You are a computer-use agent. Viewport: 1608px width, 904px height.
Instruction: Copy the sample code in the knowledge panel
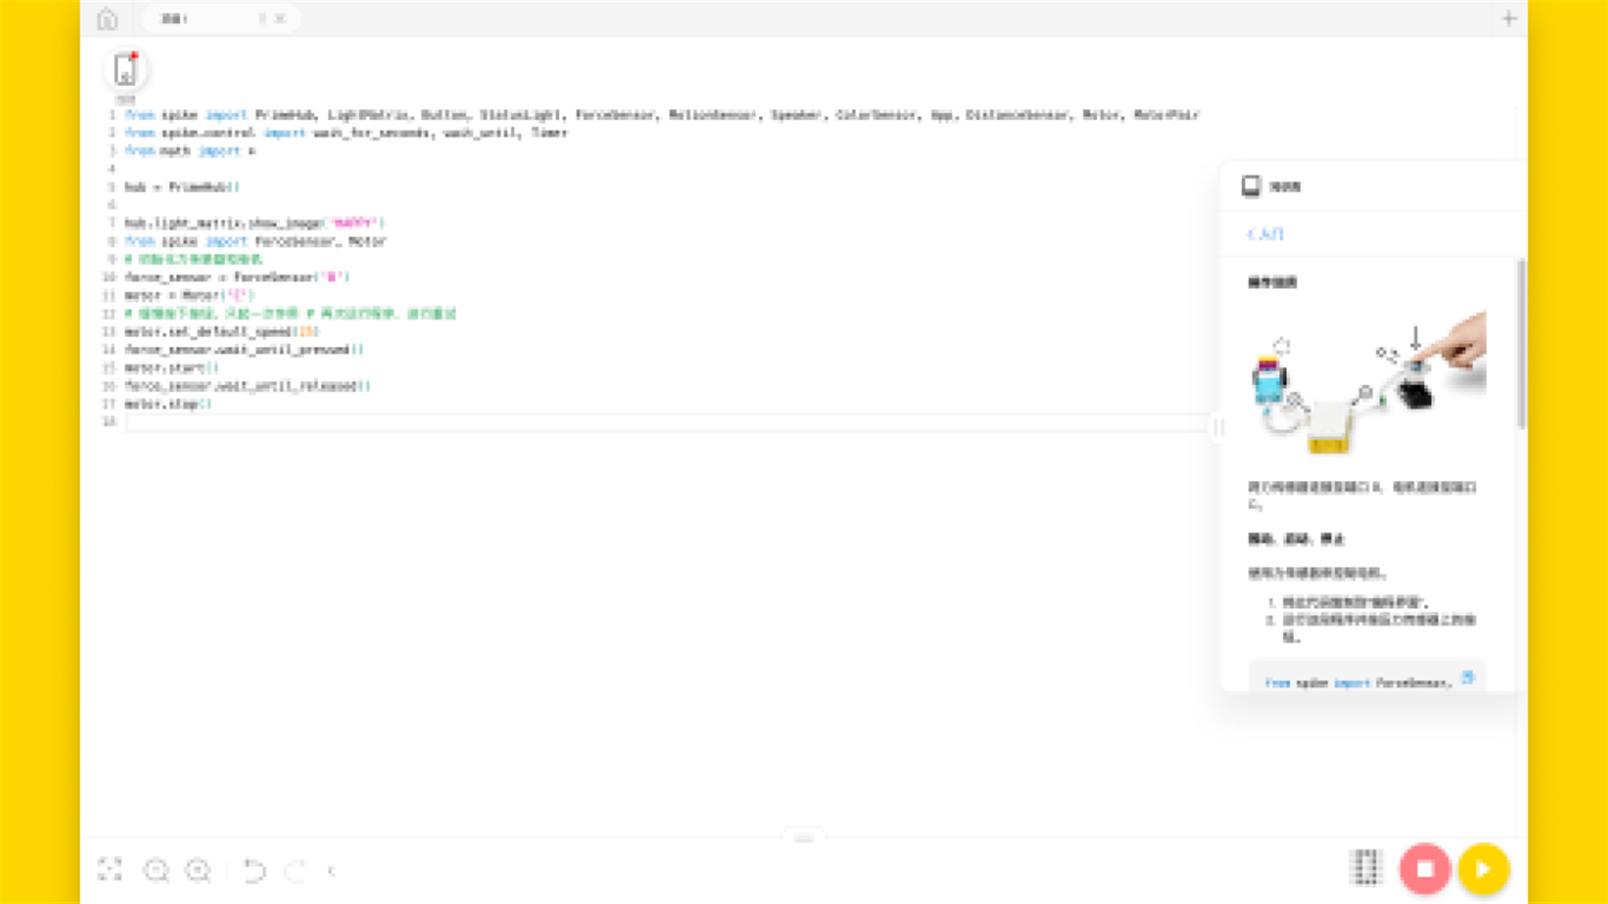(x=1467, y=678)
